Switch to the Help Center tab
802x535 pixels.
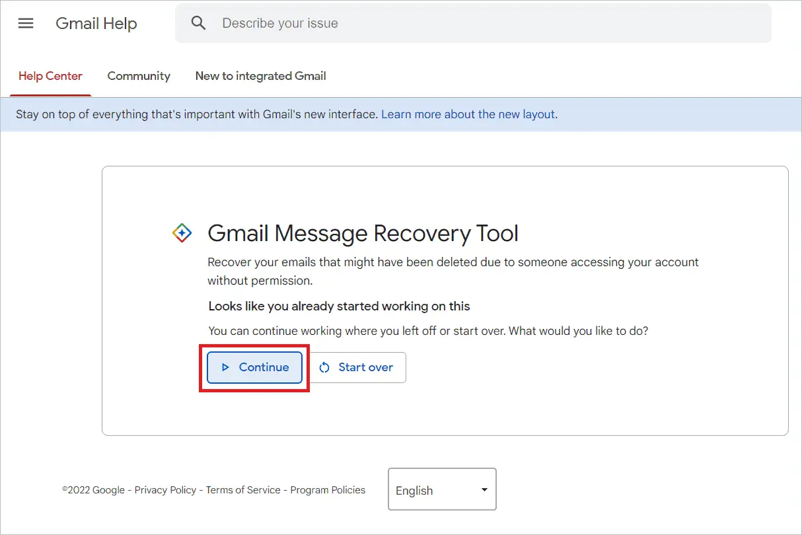point(50,76)
